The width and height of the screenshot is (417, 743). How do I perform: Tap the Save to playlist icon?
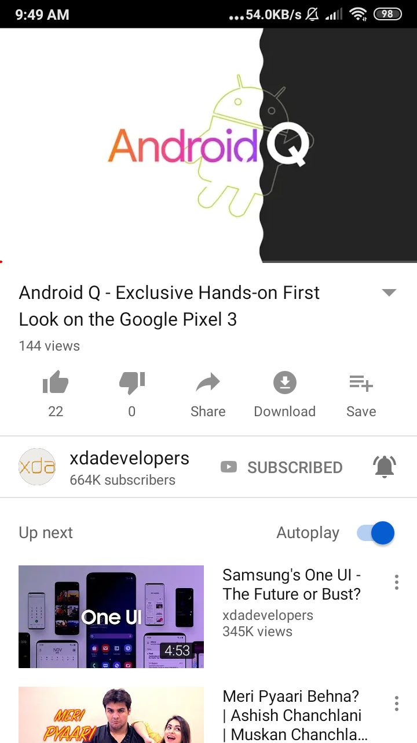(361, 383)
